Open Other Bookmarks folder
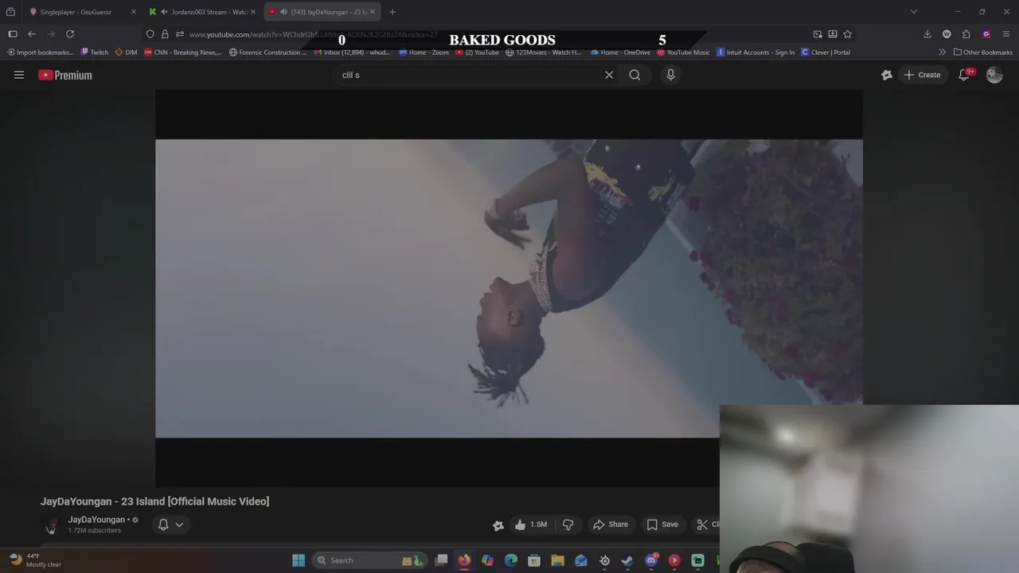The height and width of the screenshot is (573, 1019). 983,53
